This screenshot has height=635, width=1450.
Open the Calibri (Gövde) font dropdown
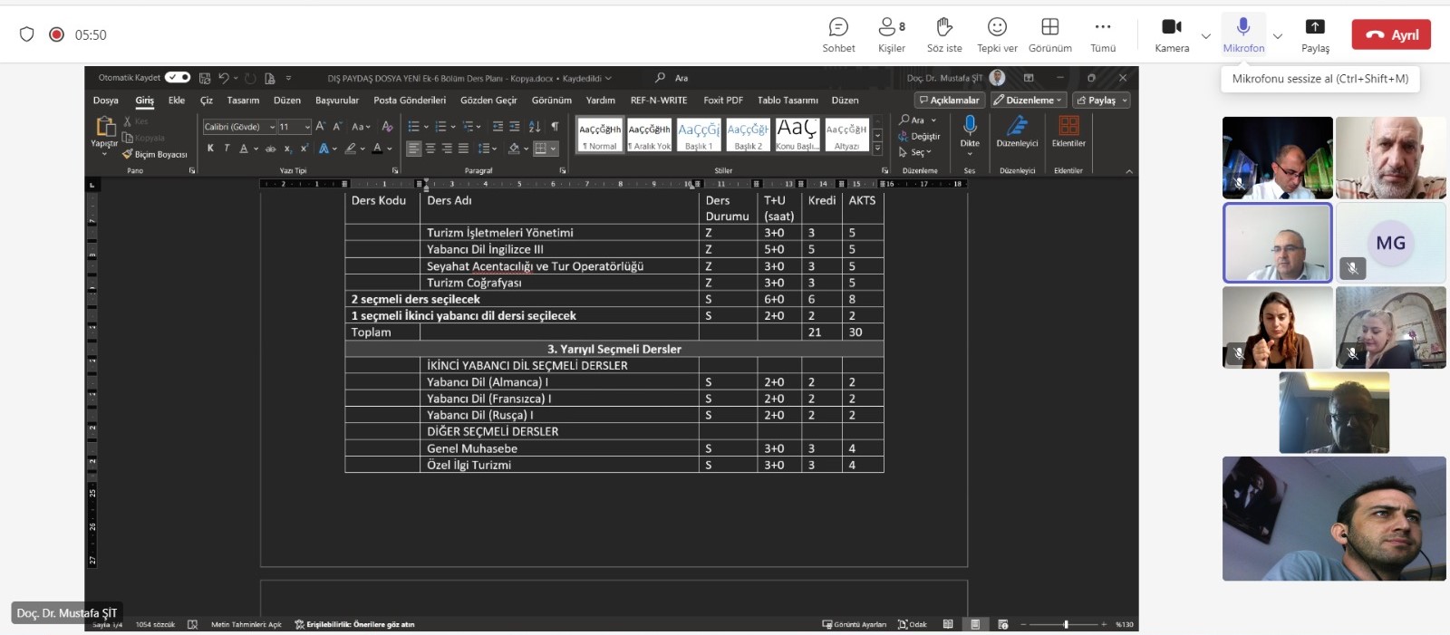point(272,127)
